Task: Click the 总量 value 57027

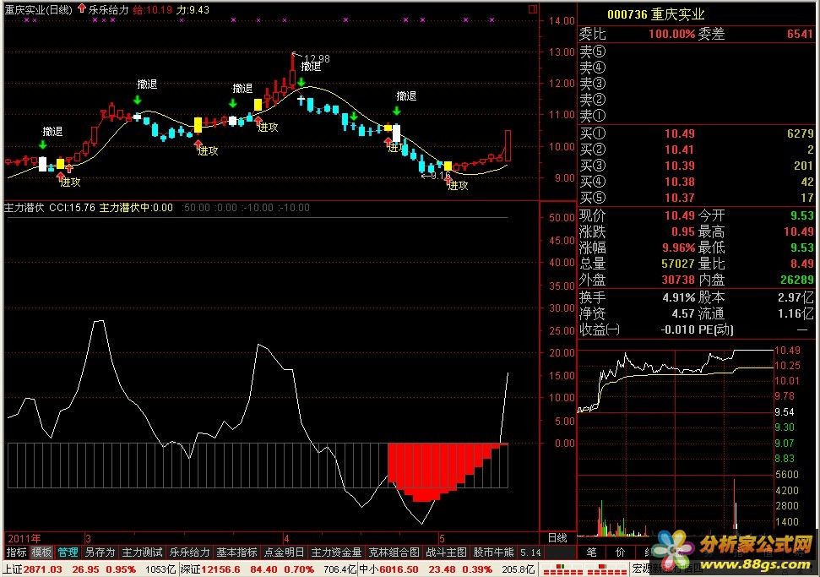Action: tap(678, 264)
